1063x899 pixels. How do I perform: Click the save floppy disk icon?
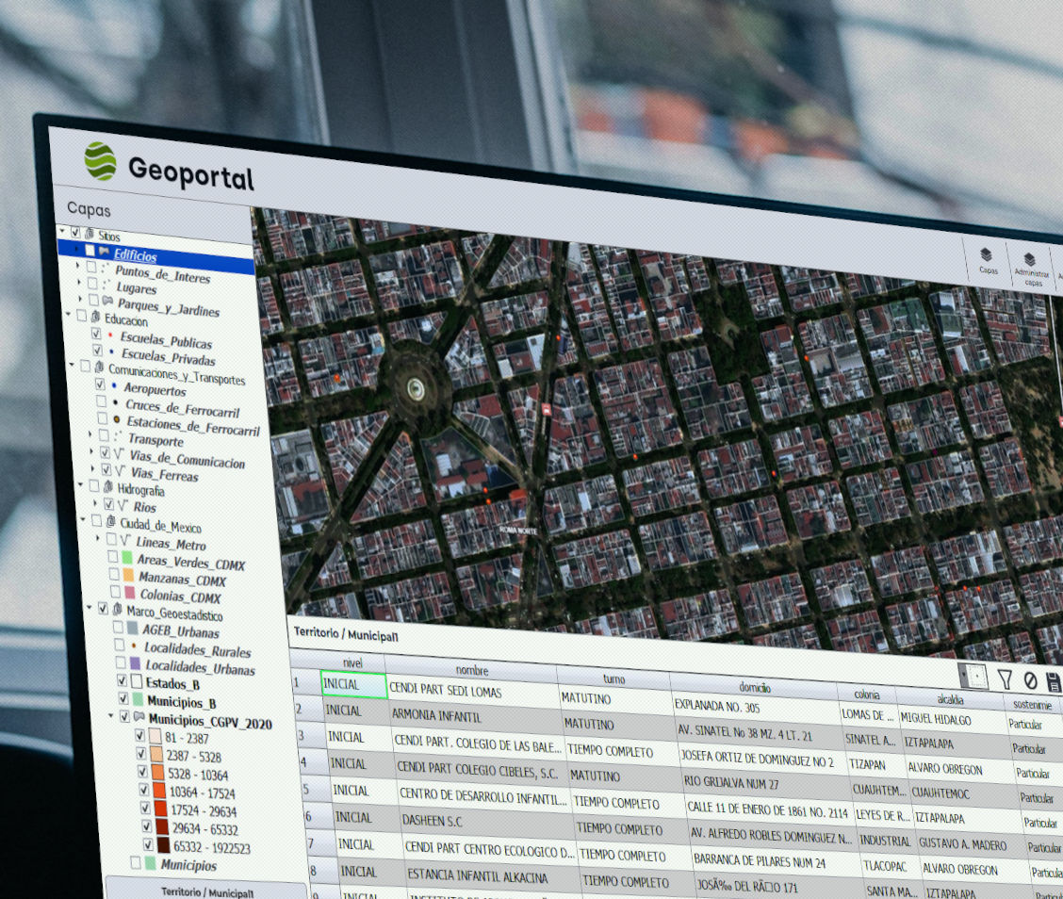(x=1054, y=682)
